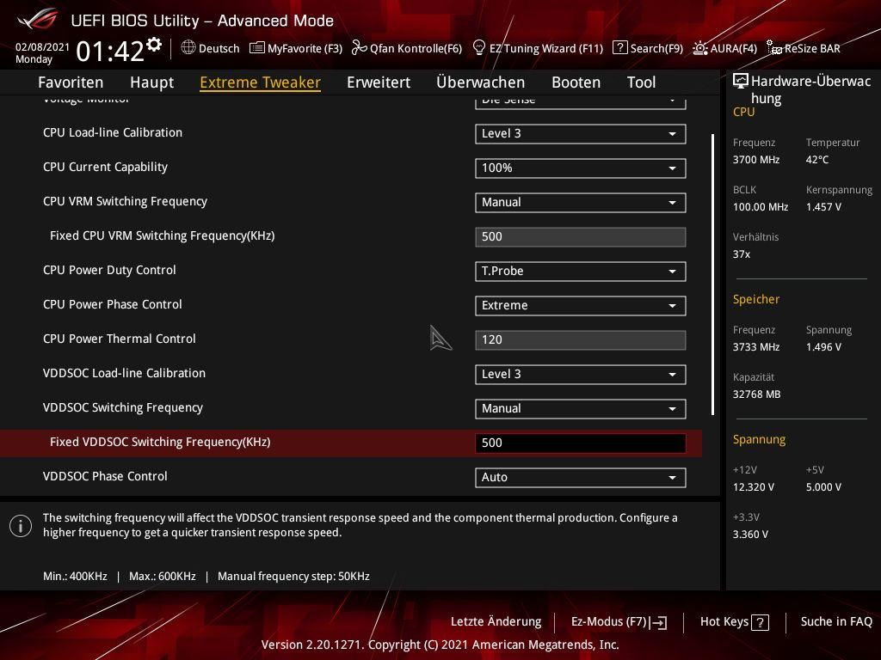Edit CPU Power Thermal Control value field
This screenshot has height=660, width=881.
click(581, 340)
